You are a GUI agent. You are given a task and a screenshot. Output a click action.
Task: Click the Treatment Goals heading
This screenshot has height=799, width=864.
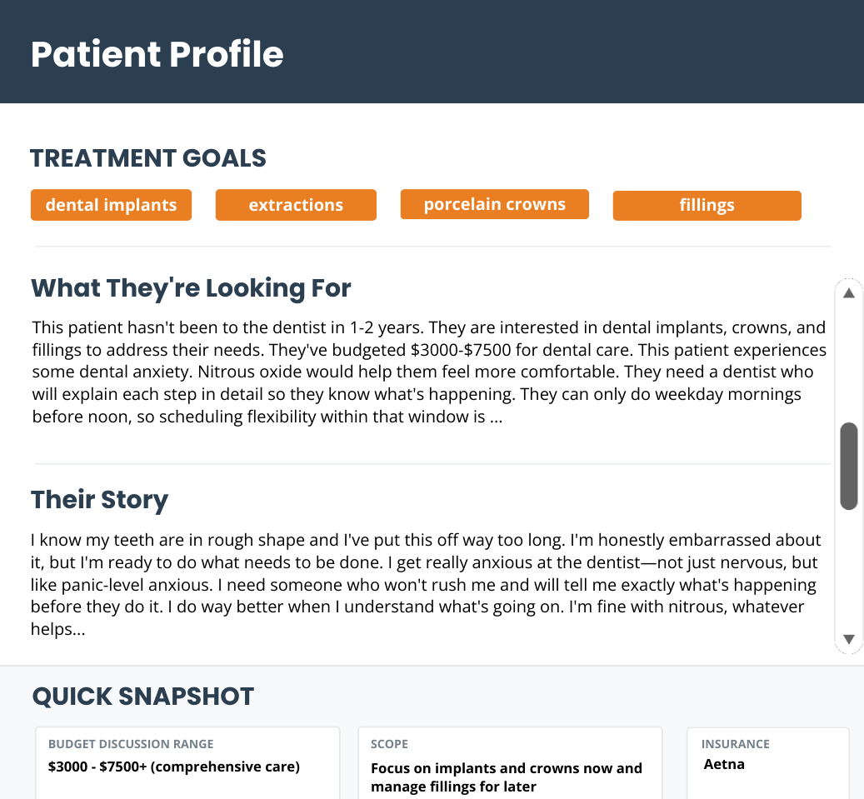[148, 157]
